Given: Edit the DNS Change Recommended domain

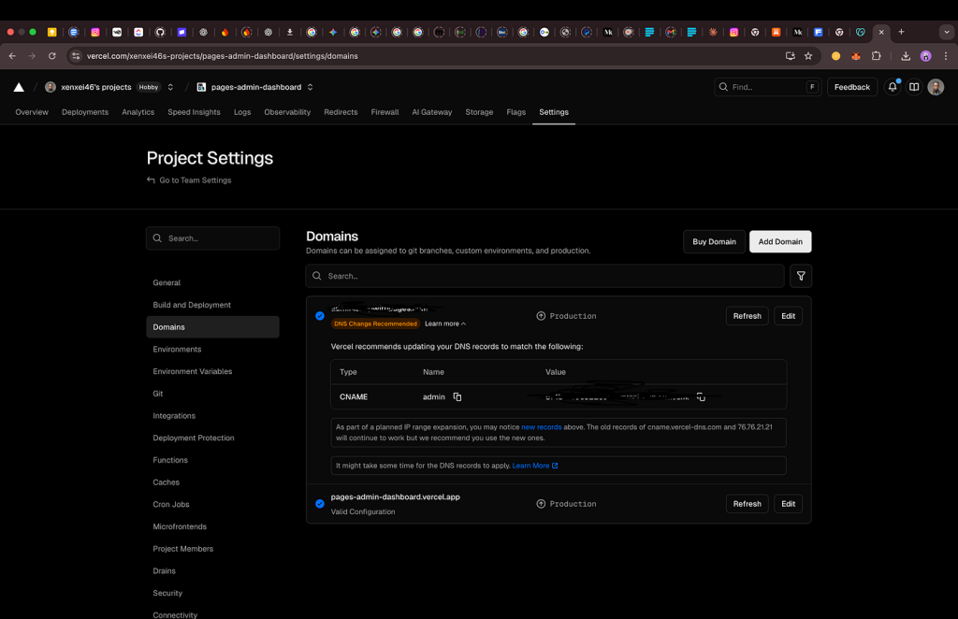Looking at the screenshot, I should coord(788,316).
